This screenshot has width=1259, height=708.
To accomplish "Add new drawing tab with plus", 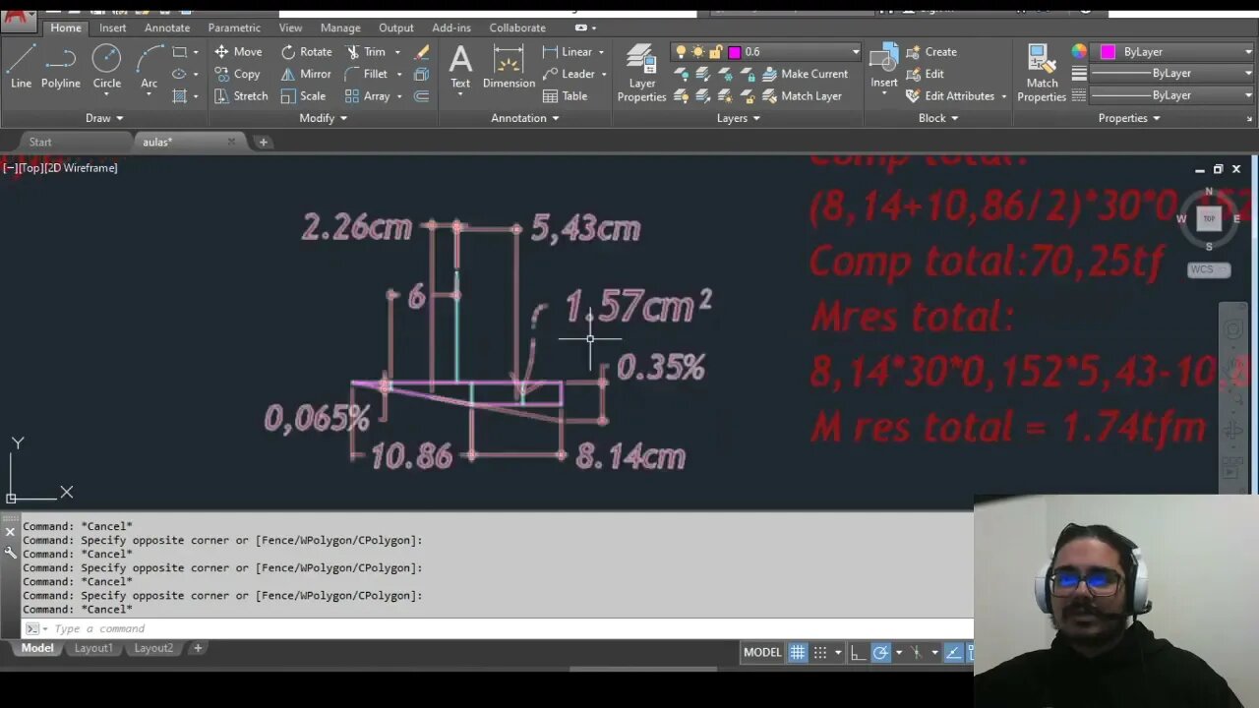I will pyautogui.click(x=263, y=142).
